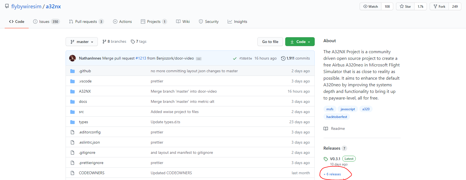
Task: Open the Readme link
Action: coord(334,128)
